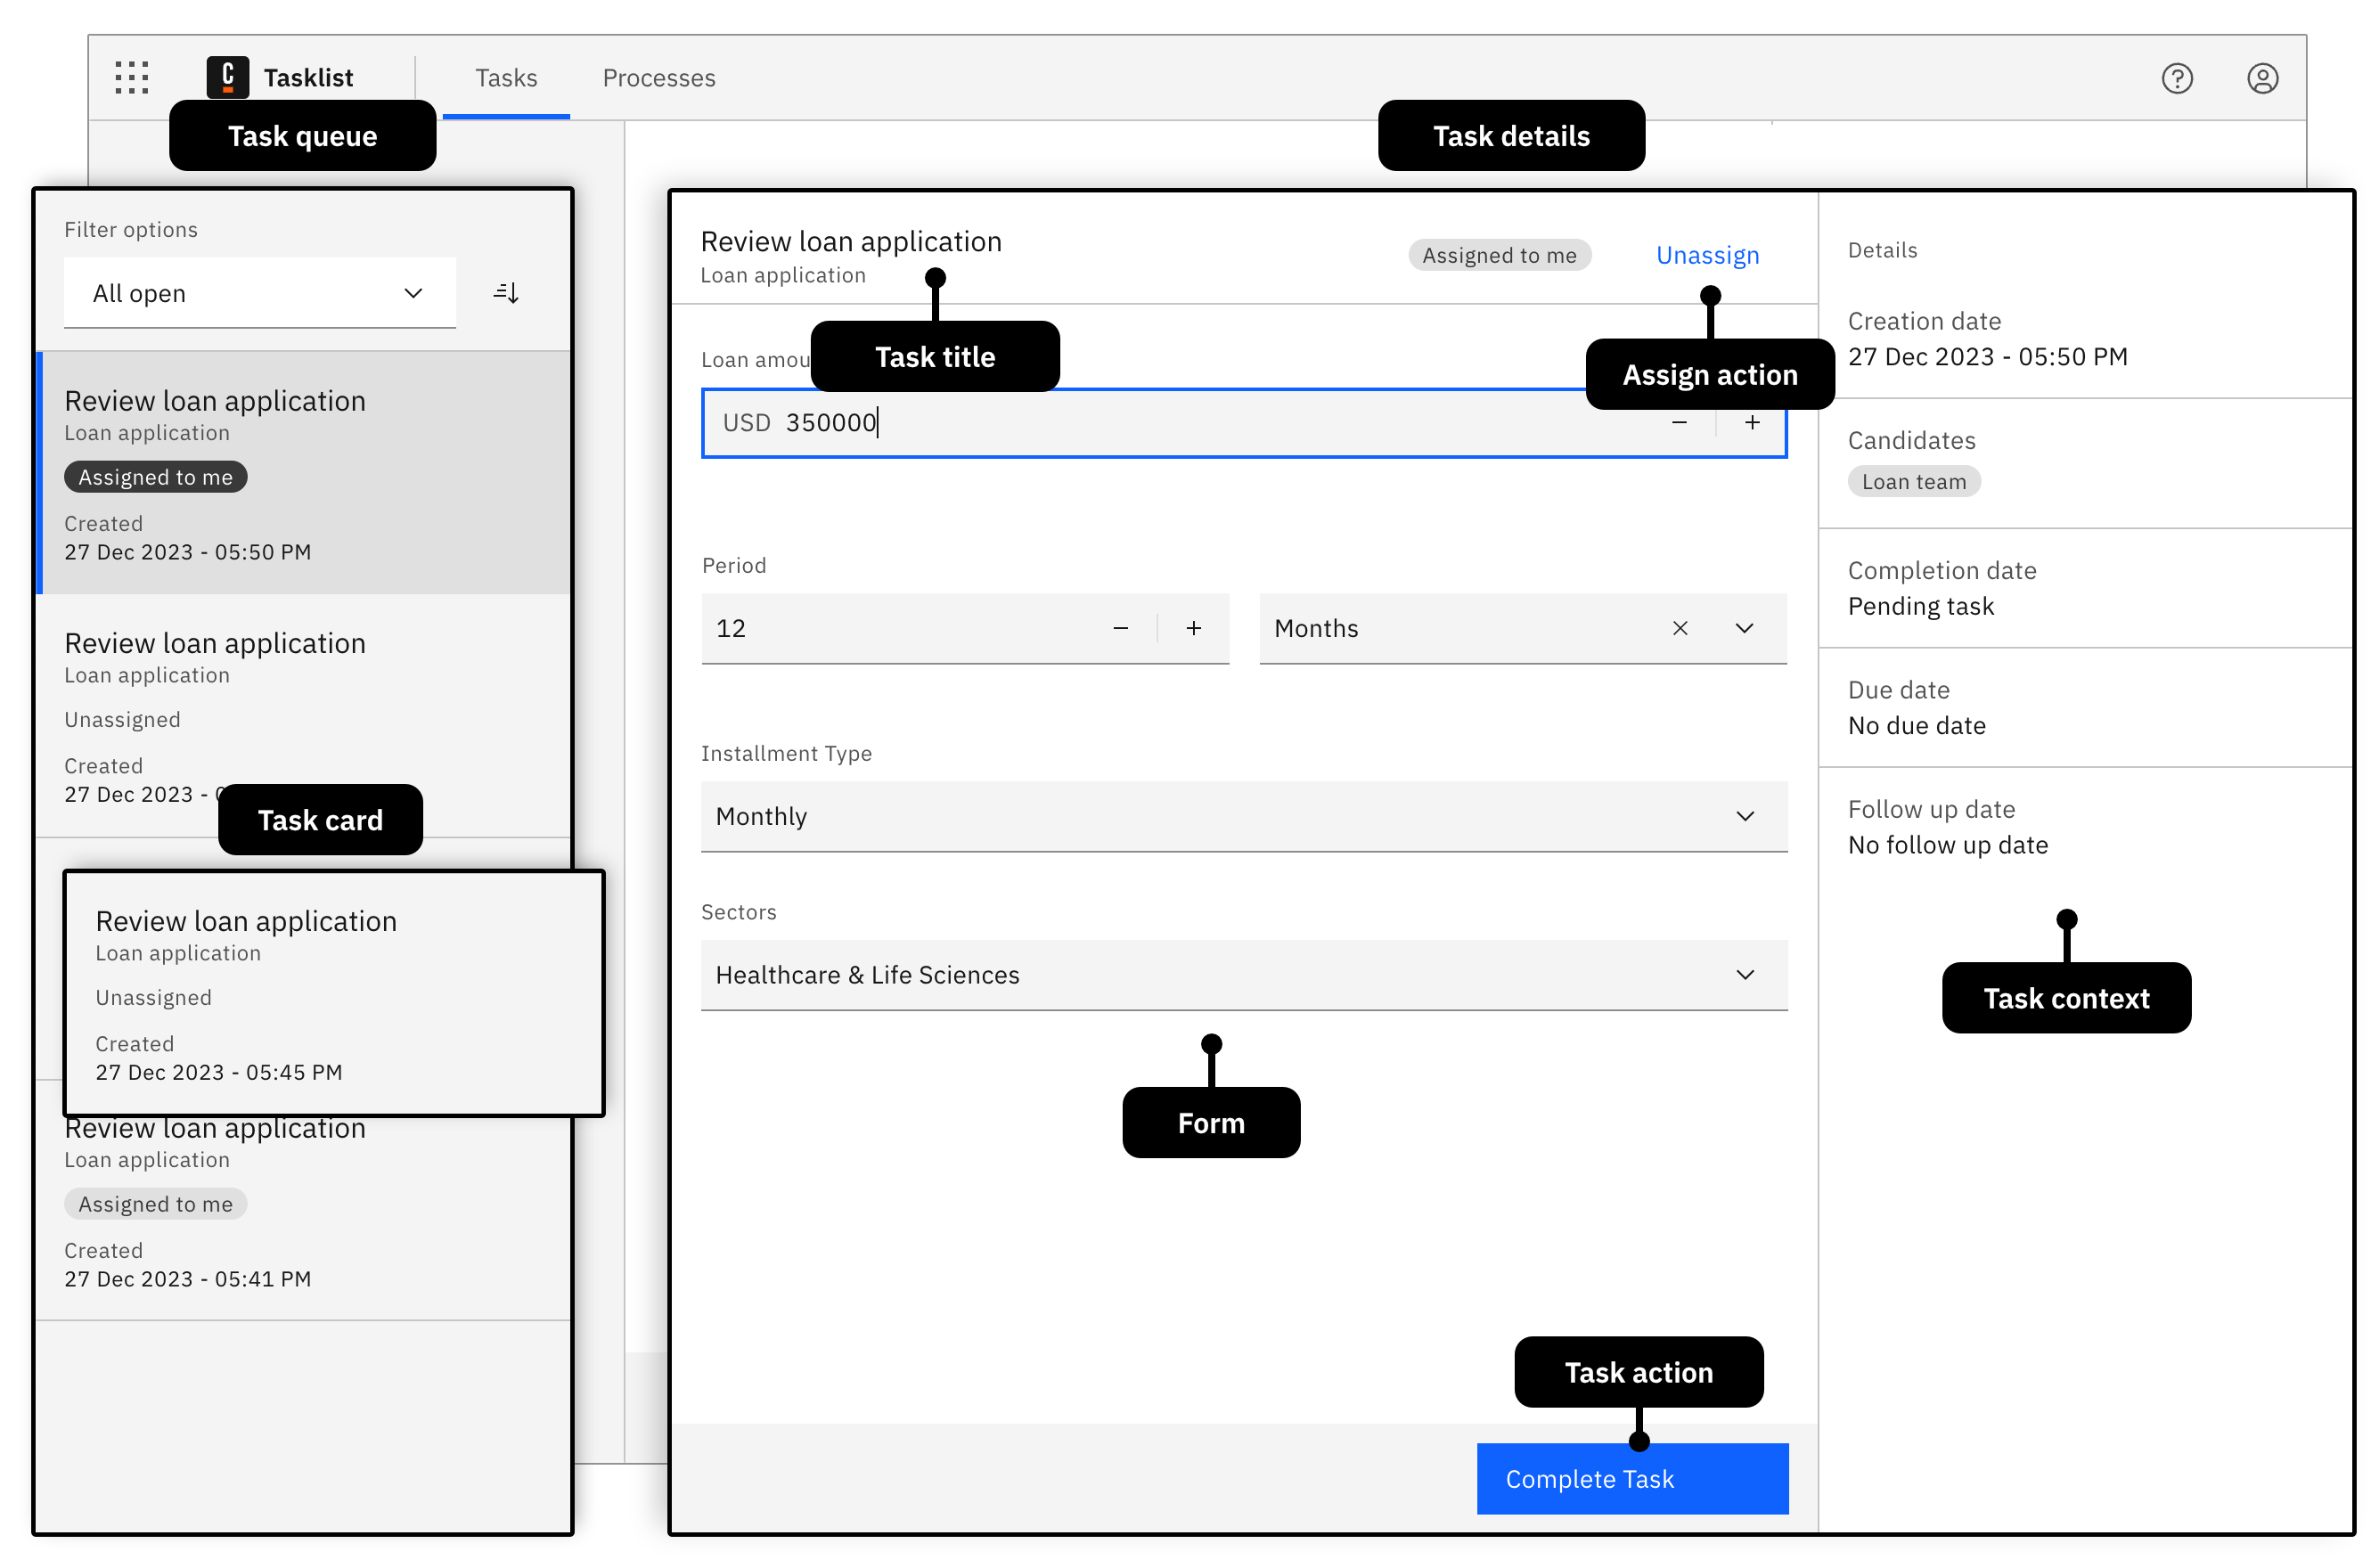Open the Installment Type Monthly dropdown
Image resolution: width=2379 pixels, height=1568 pixels.
pyautogui.click(x=1243, y=816)
